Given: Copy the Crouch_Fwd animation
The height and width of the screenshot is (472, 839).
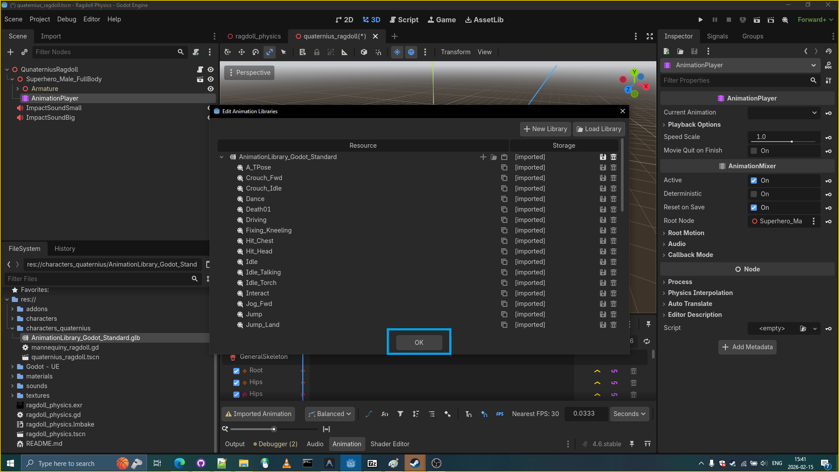Looking at the screenshot, I should click(504, 178).
